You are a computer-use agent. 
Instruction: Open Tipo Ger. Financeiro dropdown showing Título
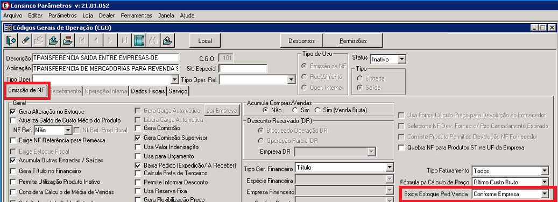pyautogui.click(x=390, y=167)
